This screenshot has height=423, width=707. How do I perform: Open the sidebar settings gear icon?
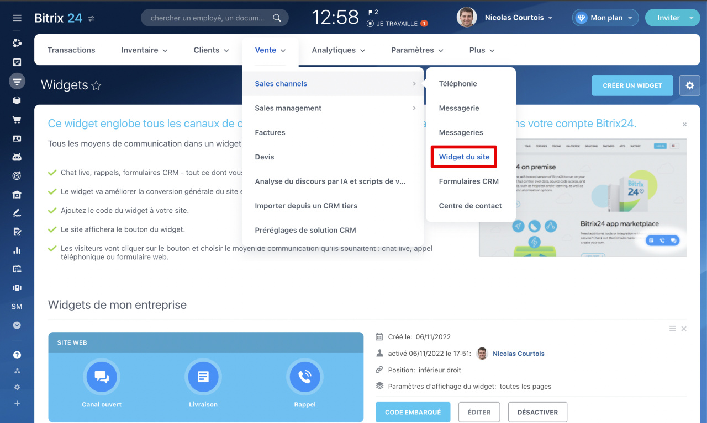point(17,387)
